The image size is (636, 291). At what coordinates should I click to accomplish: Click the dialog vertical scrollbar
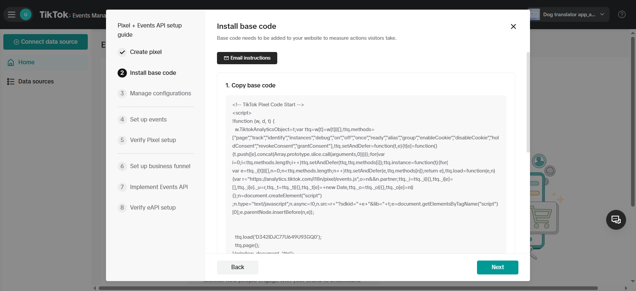[528, 102]
